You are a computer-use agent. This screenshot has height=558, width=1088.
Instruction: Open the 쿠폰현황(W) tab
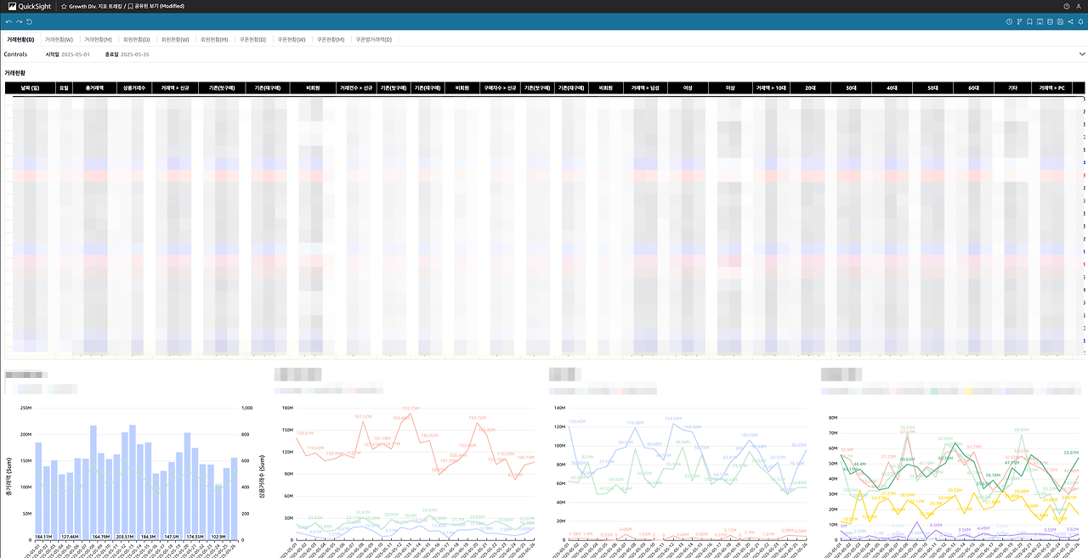point(292,39)
